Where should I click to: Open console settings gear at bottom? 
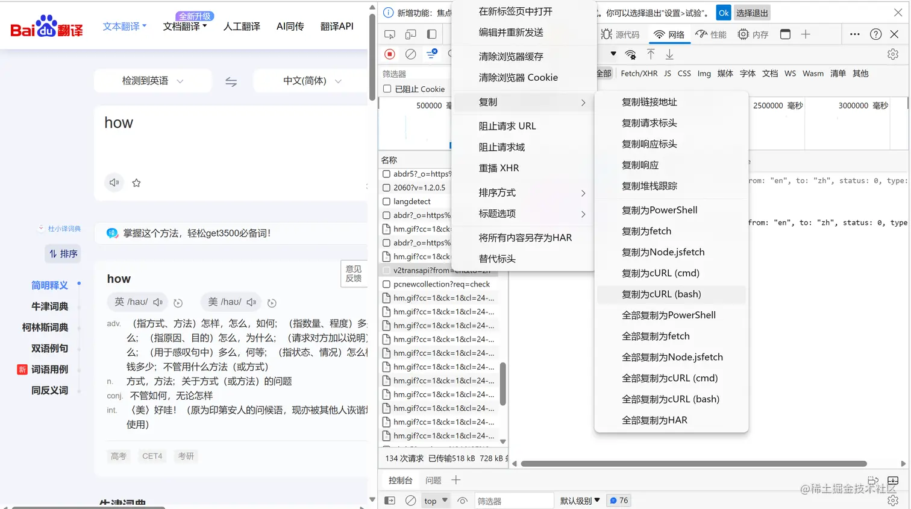(893, 501)
